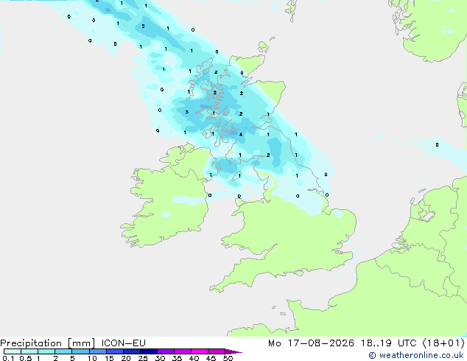This screenshot has height=361, width=467.
Task: Click the '3' precipitation value west of Scotland
Action: 187,112
